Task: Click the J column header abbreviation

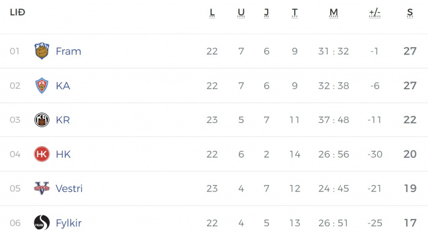Action: [267, 13]
